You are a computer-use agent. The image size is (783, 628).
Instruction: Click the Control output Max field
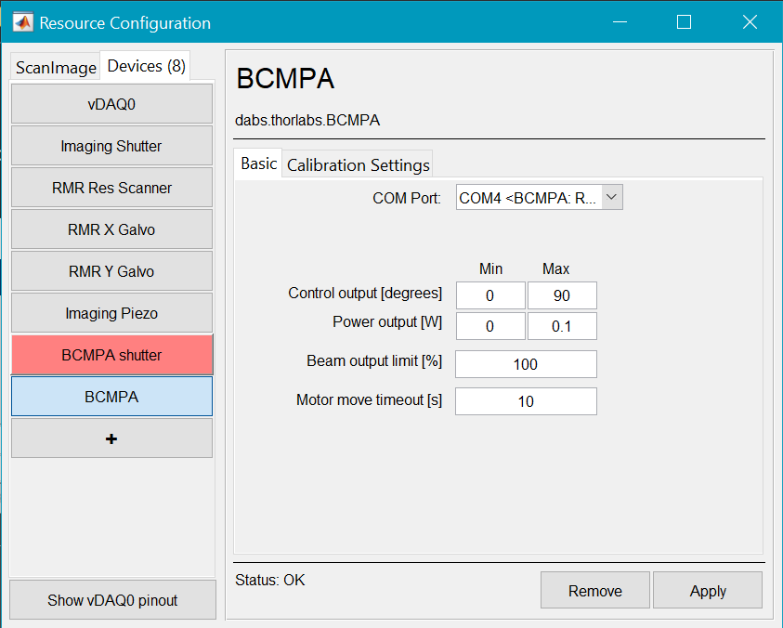point(561,295)
